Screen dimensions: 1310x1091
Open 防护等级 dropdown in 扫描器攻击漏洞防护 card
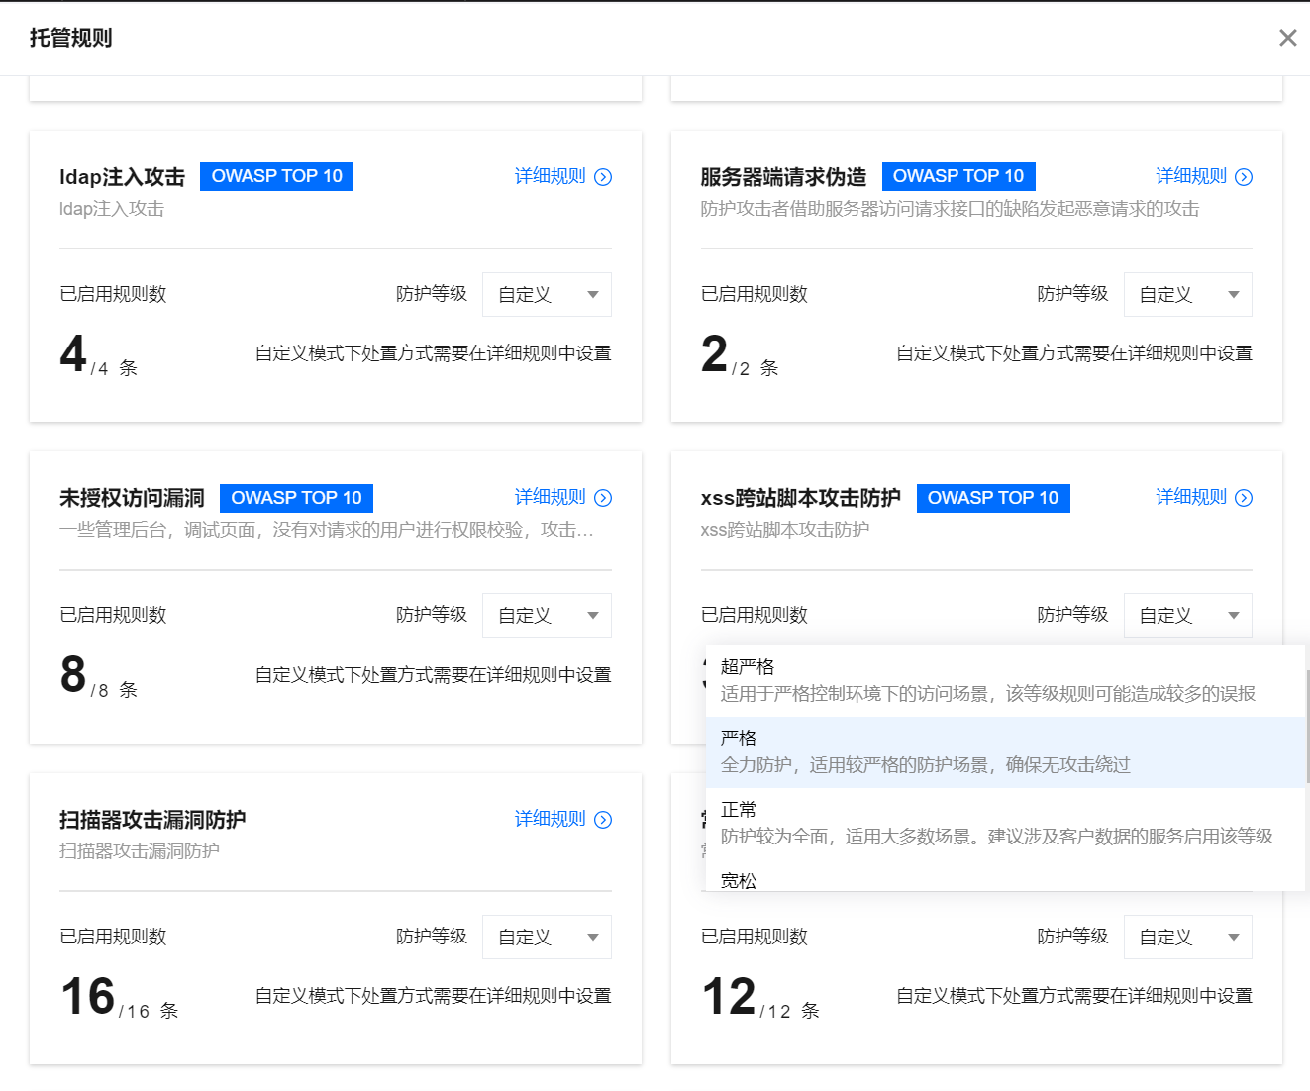(x=547, y=937)
